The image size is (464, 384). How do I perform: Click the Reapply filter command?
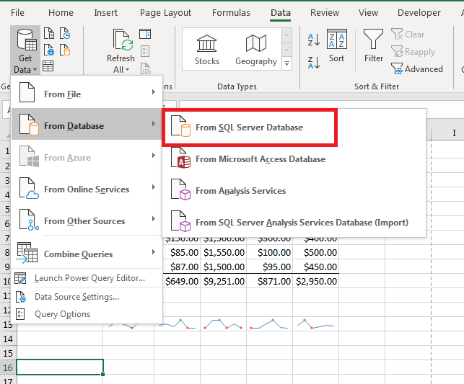pyautogui.click(x=413, y=52)
